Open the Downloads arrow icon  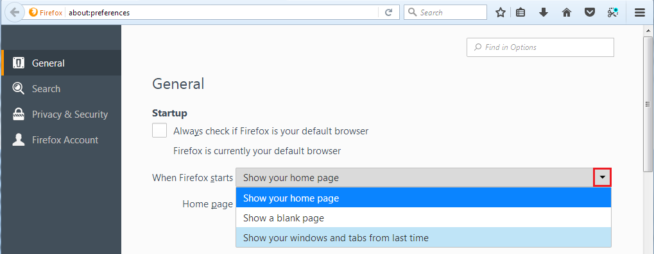tap(543, 12)
